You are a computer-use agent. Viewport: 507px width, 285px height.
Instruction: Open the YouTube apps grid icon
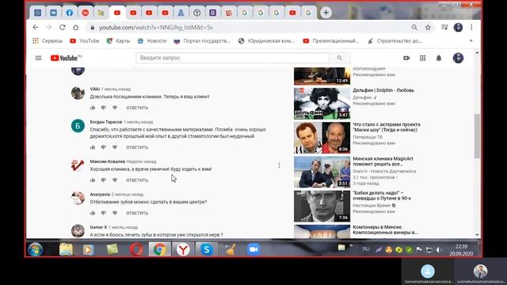click(x=422, y=58)
